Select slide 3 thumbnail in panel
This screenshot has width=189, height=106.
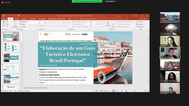pyautogui.click(x=11, y=58)
